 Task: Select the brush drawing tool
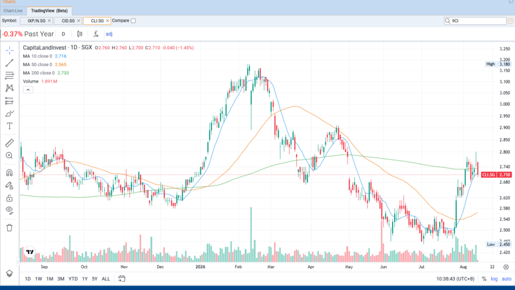10,113
